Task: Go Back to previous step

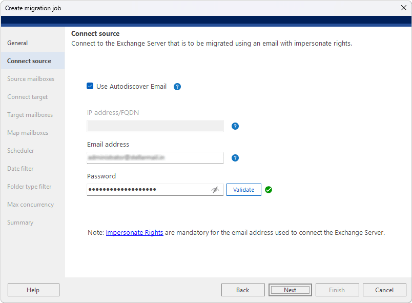Action: (x=243, y=290)
